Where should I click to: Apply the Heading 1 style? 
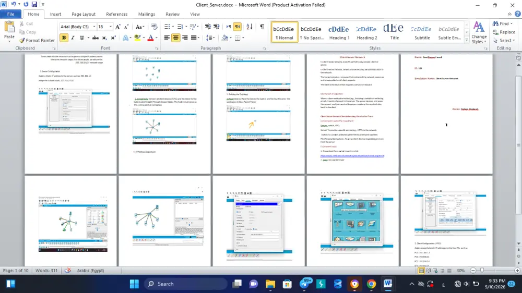click(x=339, y=32)
